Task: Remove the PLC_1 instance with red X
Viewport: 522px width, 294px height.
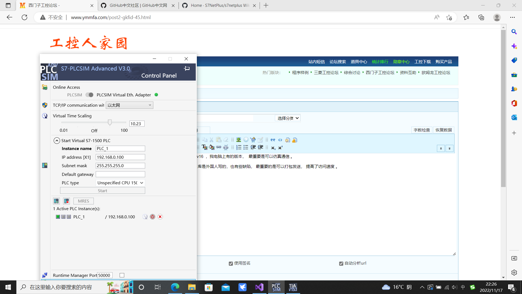Action: [160, 217]
